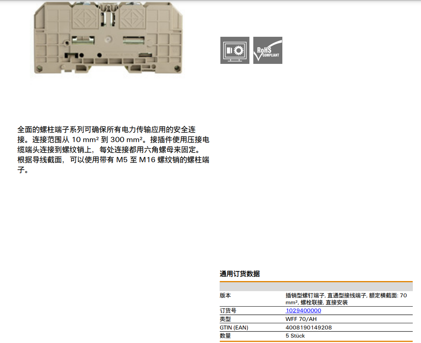Click the gray header bar of the order table
This screenshot has width=421, height=343.
point(316,287)
